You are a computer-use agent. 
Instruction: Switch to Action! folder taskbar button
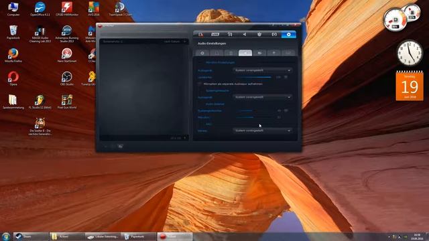67,236
